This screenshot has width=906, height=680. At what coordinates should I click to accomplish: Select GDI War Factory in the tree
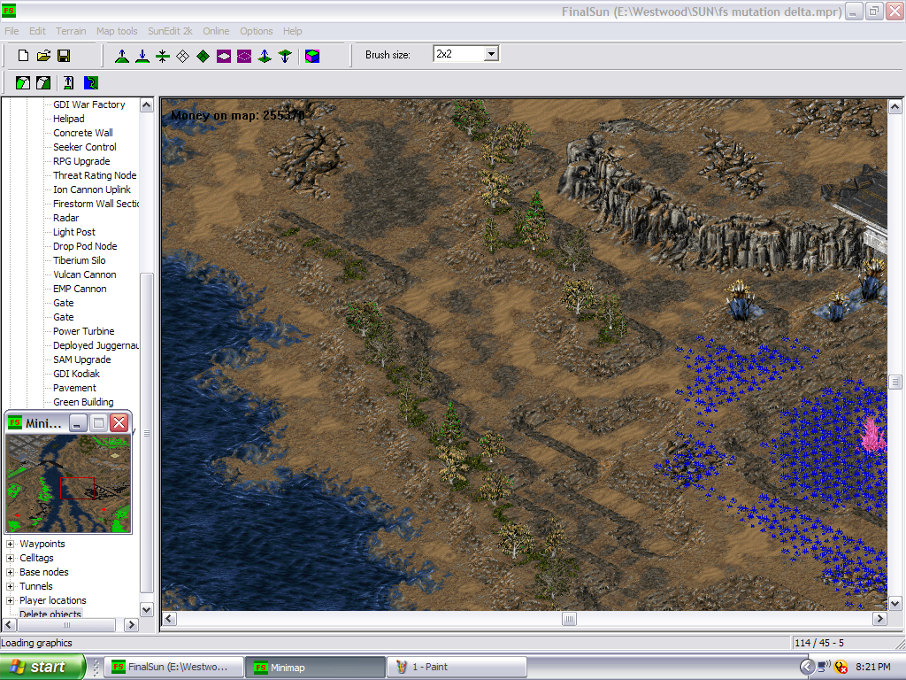click(89, 104)
